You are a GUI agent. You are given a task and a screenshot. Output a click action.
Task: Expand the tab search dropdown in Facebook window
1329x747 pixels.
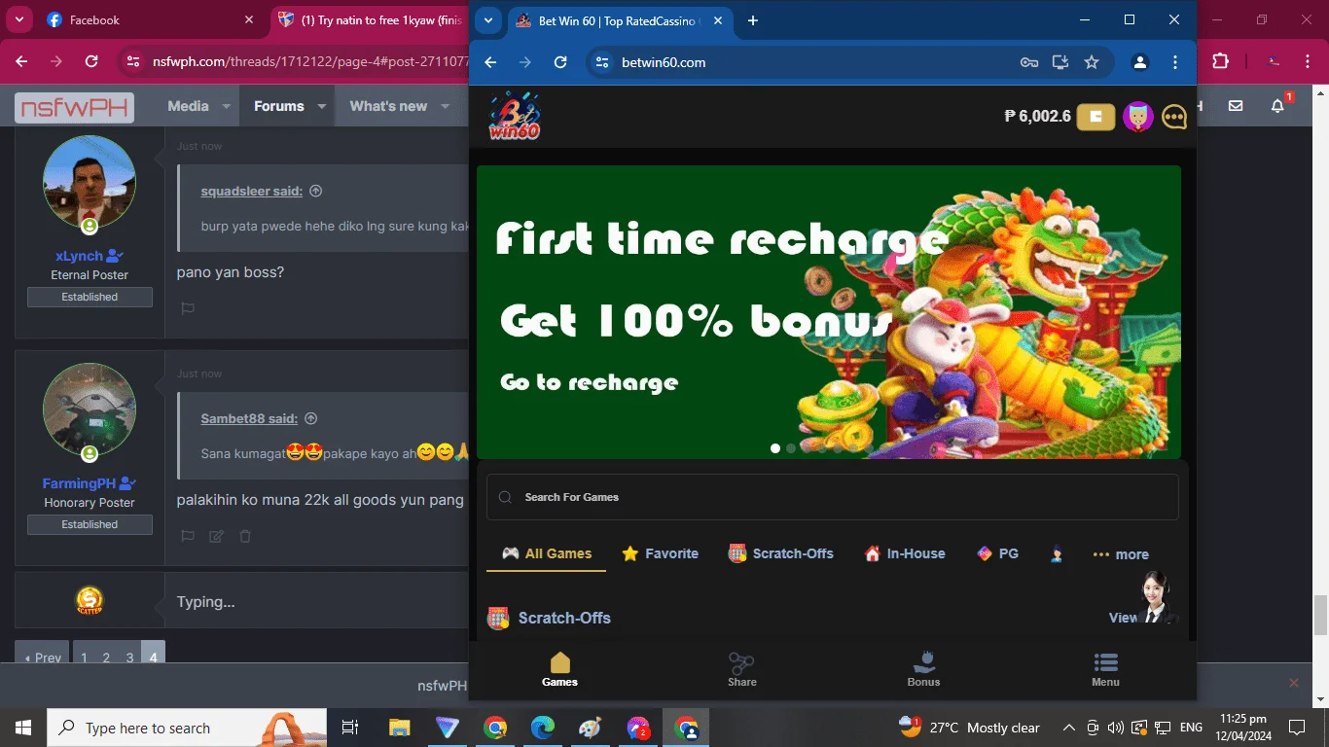19,19
